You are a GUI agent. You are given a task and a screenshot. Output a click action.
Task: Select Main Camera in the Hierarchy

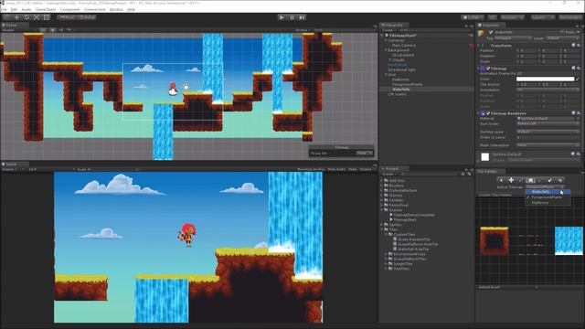coord(404,45)
